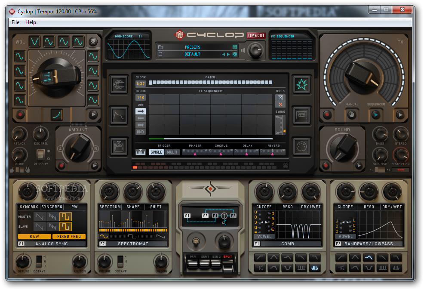Viewport: 424px width, 290px height.
Task: Set sequencer direction to ping-pong double arrow
Action: coord(140,125)
